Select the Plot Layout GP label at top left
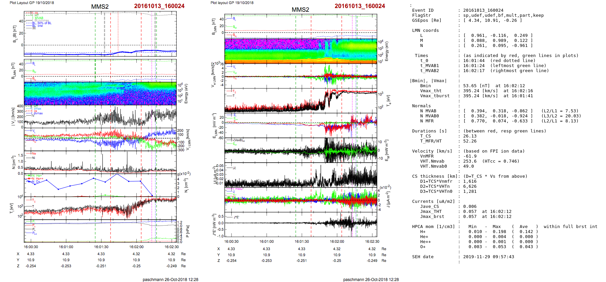This screenshot has width=606, height=282. 32,3
